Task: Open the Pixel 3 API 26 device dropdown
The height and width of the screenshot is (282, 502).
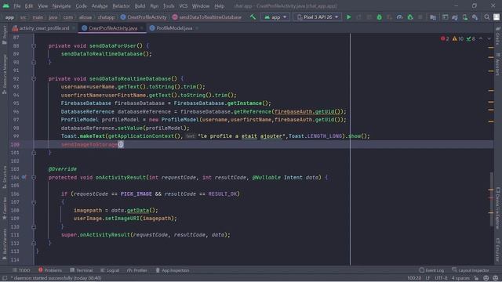Action: [317, 17]
